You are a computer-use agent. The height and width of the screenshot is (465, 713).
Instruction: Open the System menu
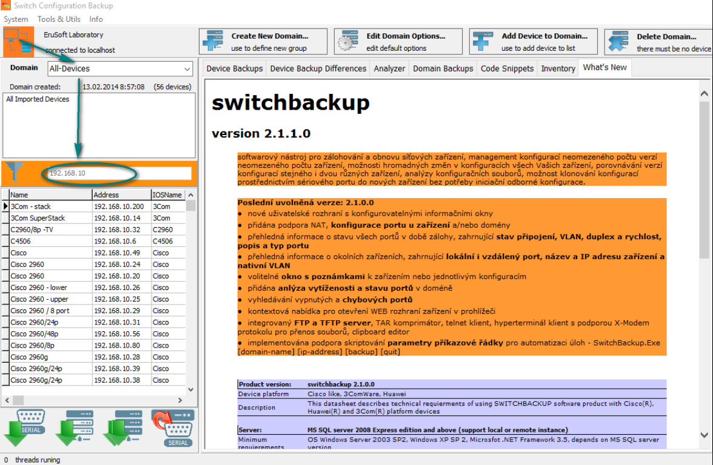pyautogui.click(x=16, y=19)
